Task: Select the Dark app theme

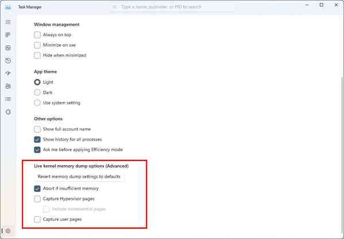Action: pos(37,92)
